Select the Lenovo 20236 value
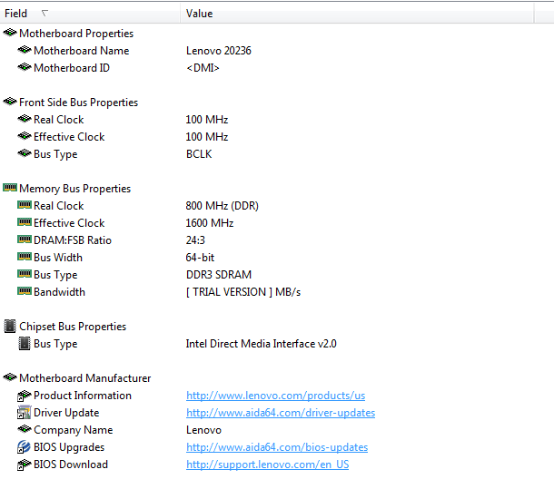Viewport: 554px width, 489px height. (219, 51)
